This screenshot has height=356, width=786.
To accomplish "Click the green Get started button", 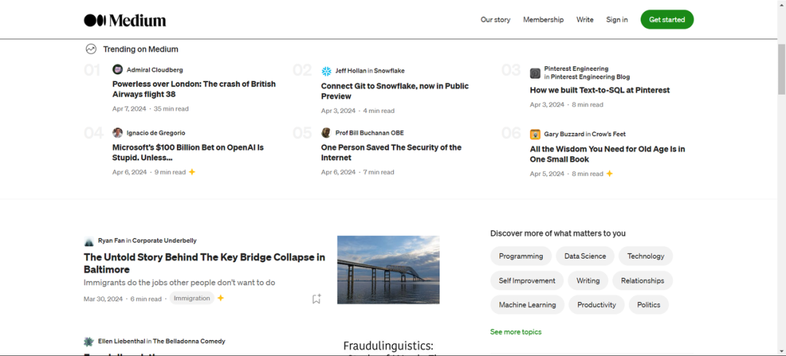I will click(x=667, y=20).
